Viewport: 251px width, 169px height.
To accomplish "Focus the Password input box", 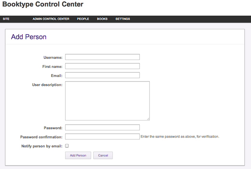I will coord(102,128).
